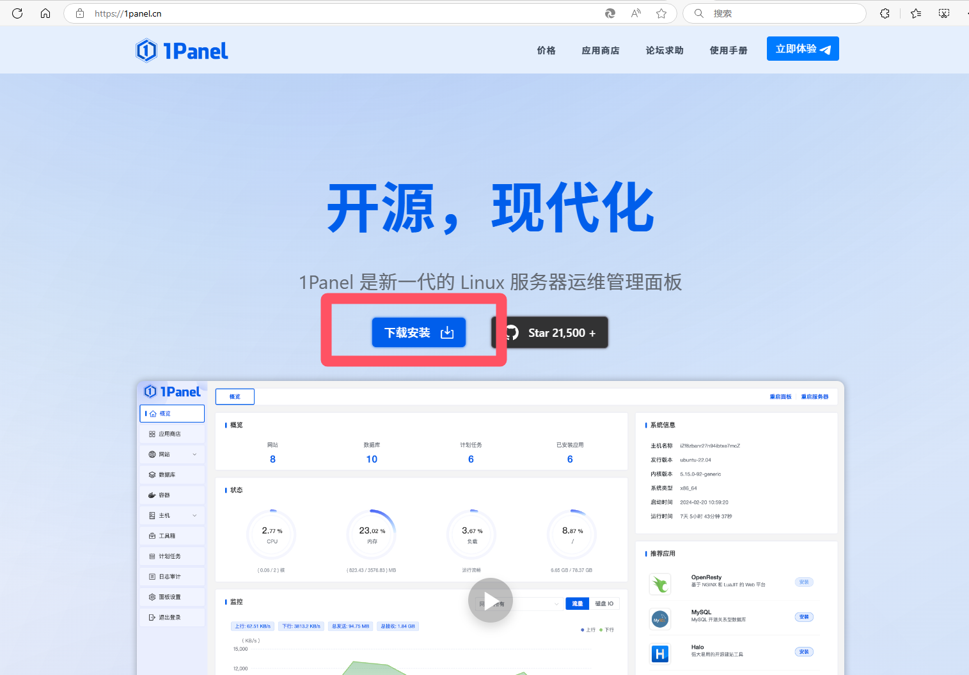Screen dimensions: 969x675
Task: Click the 网站 count 8 in preview
Action: pos(272,459)
